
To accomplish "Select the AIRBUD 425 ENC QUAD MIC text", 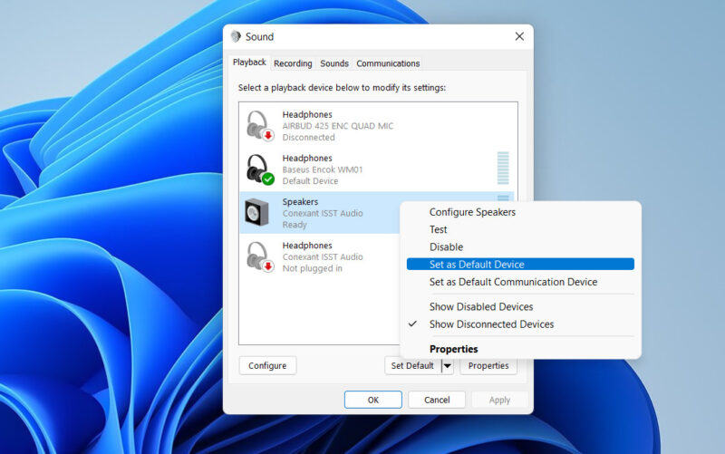I will [x=337, y=126].
